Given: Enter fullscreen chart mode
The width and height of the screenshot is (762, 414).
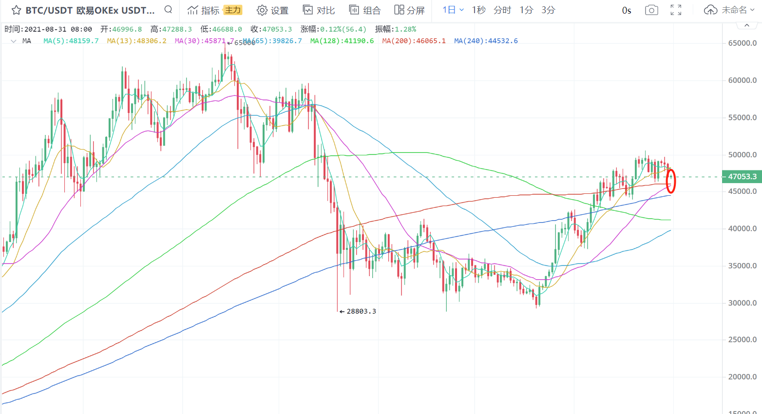Looking at the screenshot, I should coord(676,10).
